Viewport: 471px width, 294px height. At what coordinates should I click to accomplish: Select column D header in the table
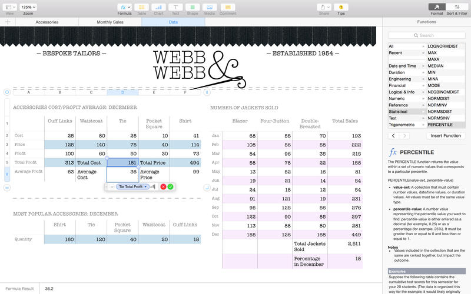[x=122, y=92]
